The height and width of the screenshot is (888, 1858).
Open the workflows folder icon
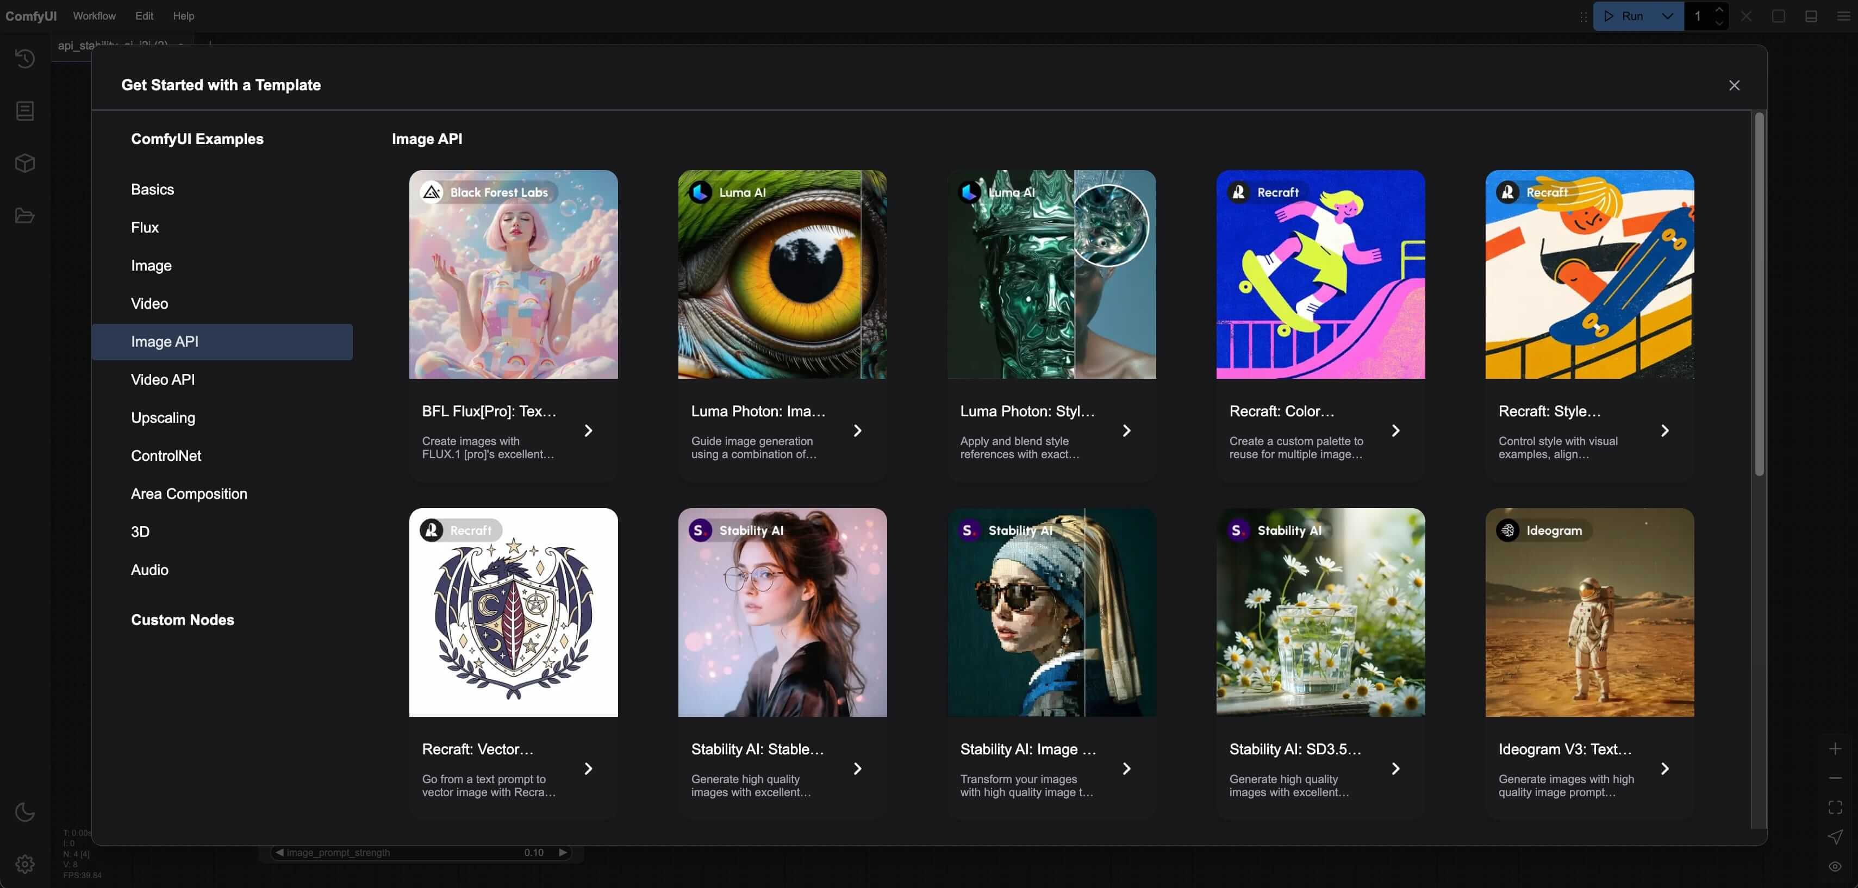pyautogui.click(x=24, y=216)
